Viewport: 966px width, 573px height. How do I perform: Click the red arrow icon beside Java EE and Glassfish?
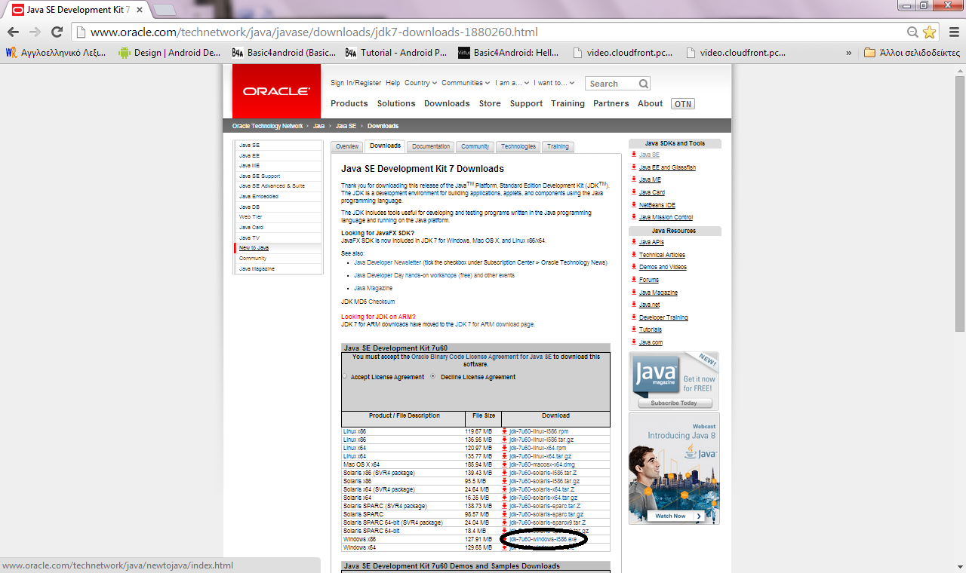634,167
